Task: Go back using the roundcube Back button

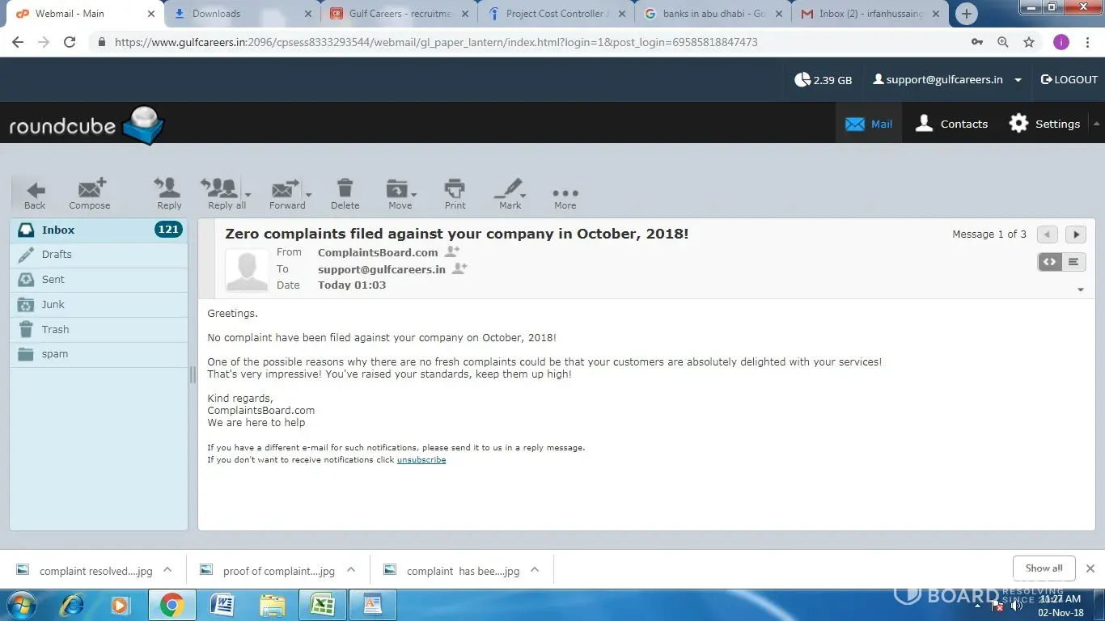Action: click(x=35, y=195)
